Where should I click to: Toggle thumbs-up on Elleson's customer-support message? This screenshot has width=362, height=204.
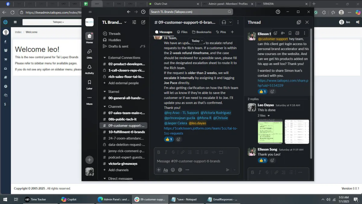tap(262, 91)
